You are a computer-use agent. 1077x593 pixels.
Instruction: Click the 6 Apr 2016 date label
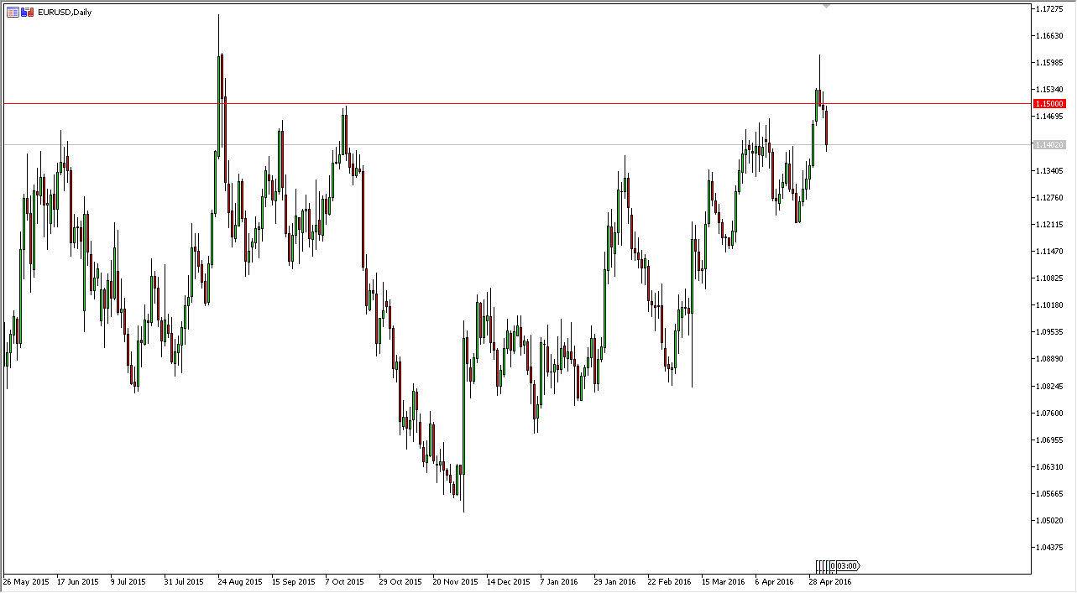(x=774, y=581)
